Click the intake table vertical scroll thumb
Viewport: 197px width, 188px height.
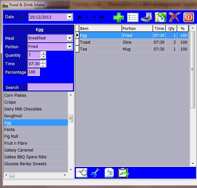point(193,69)
